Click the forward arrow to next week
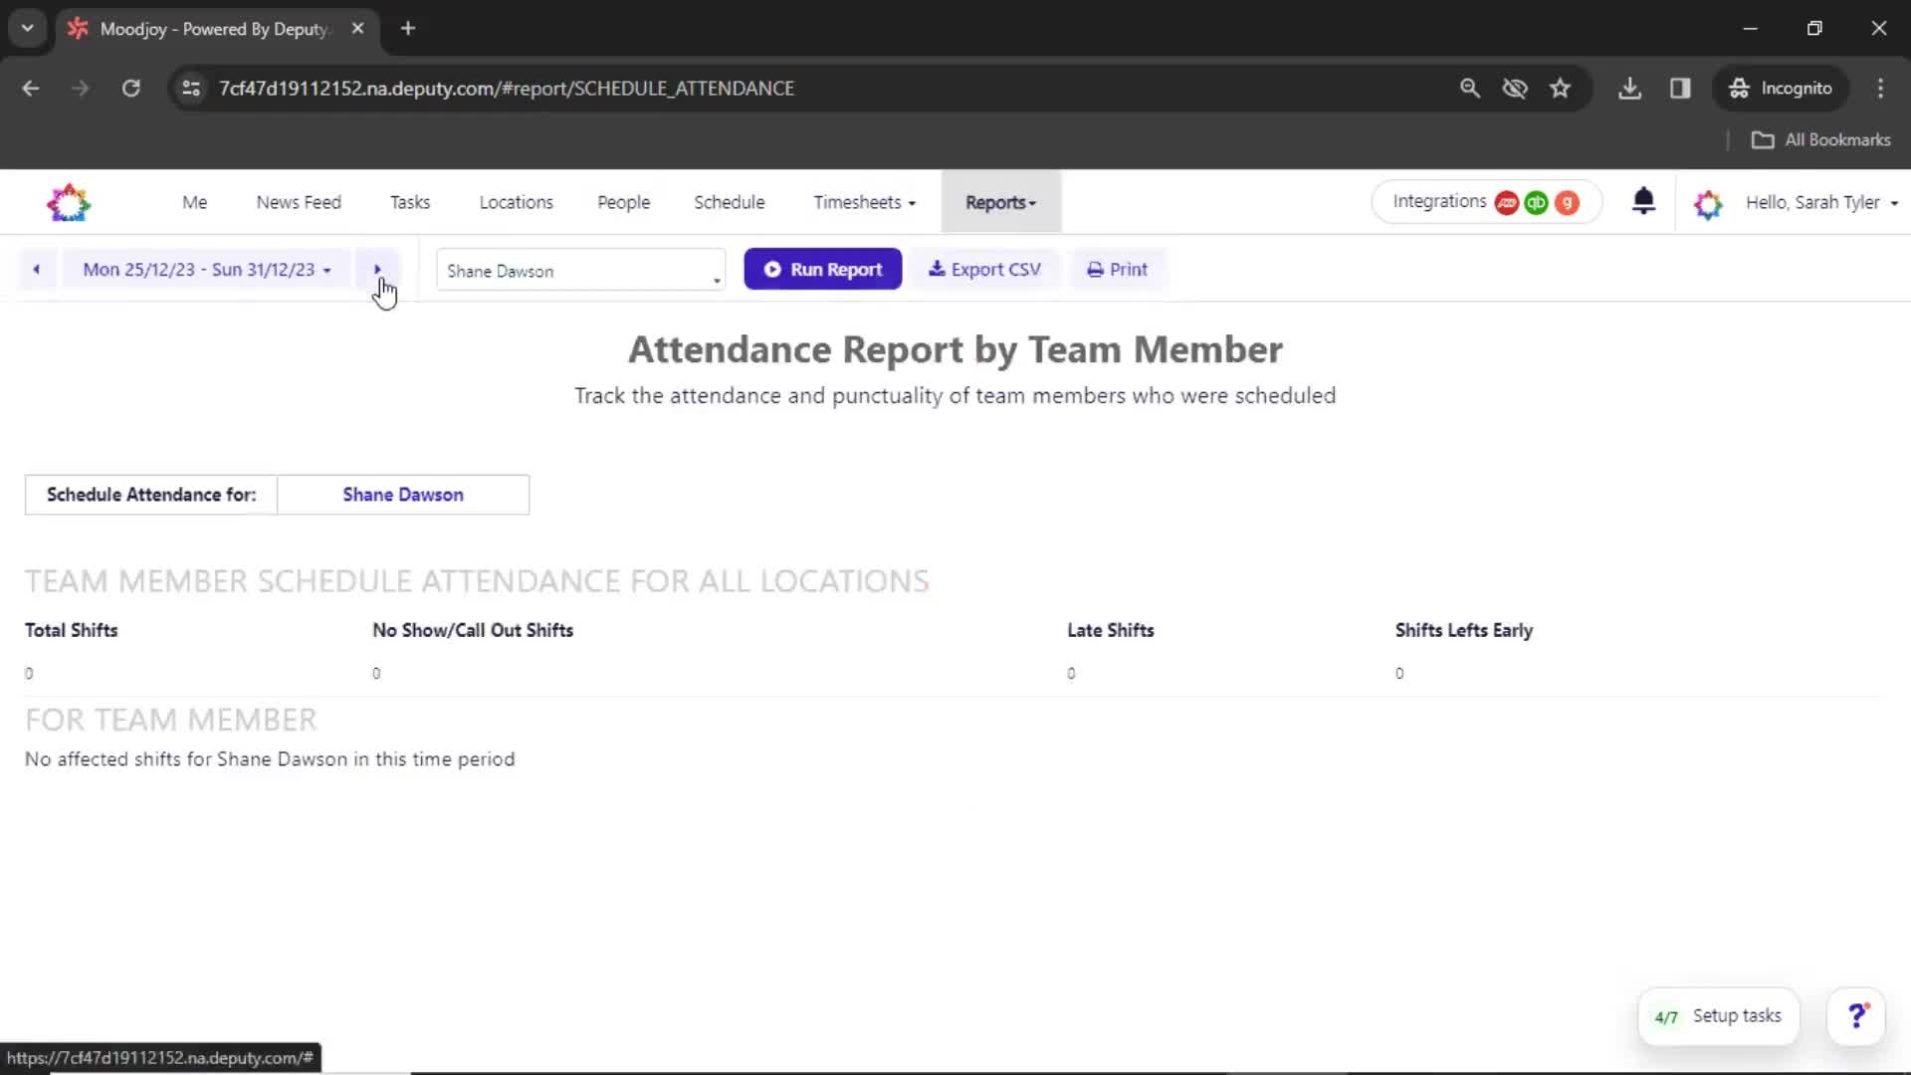The width and height of the screenshot is (1911, 1075). coord(376,269)
